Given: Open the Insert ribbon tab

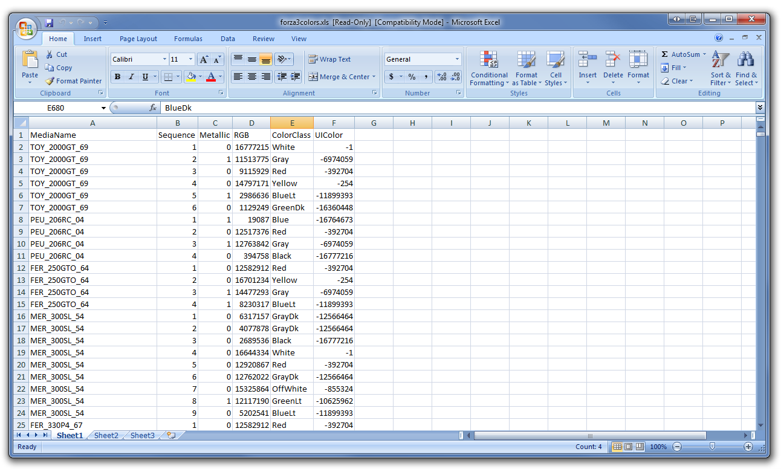Looking at the screenshot, I should pos(92,39).
